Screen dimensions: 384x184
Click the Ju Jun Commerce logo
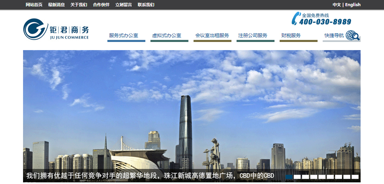pyautogui.click(x=56, y=29)
